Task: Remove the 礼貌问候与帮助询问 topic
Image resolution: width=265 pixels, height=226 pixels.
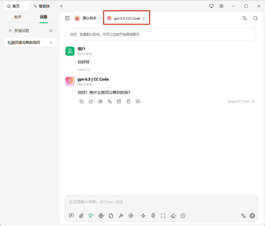Action: click(51, 42)
